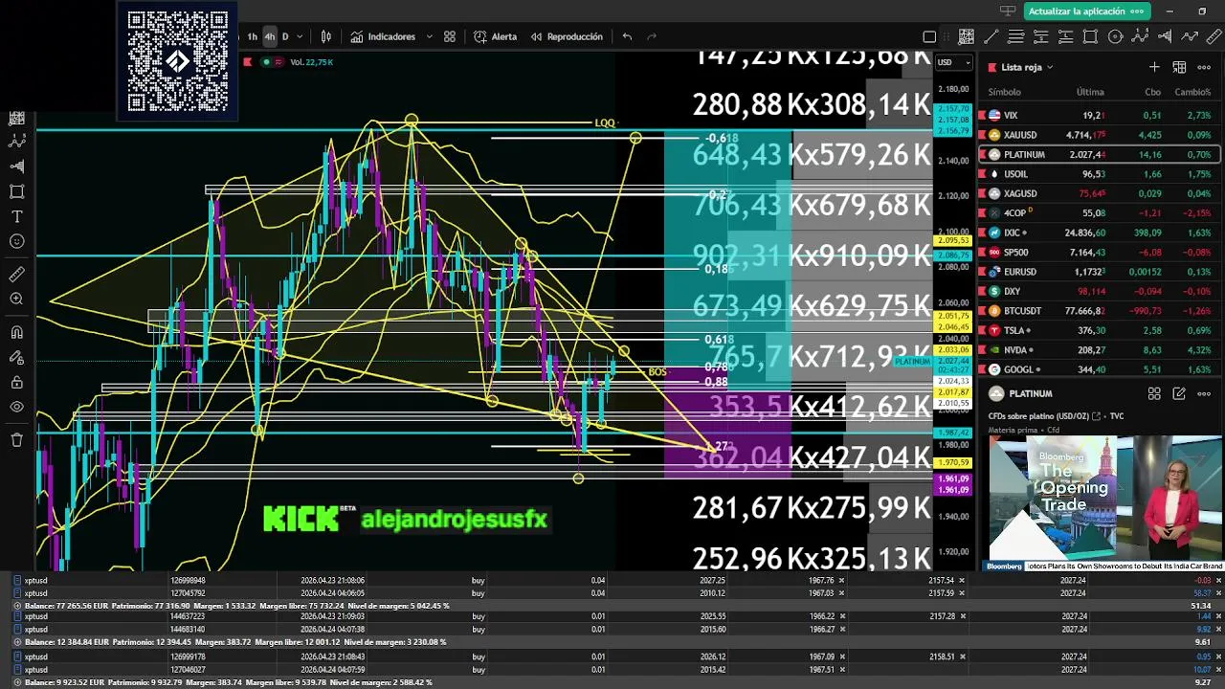Add symbol with plus icon in watchlist
This screenshot has width=1225, height=689.
tap(1154, 67)
